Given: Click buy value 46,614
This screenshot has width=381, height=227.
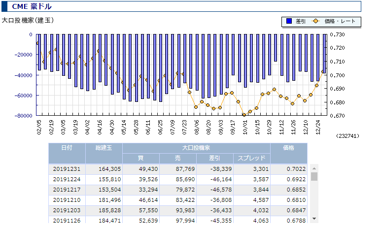Looking at the screenshot, I should pos(148,200).
